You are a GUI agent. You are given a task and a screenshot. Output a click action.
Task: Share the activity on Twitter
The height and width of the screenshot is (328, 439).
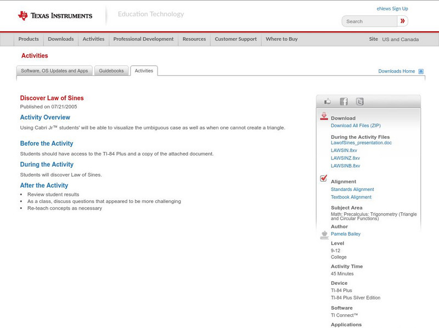360,101
